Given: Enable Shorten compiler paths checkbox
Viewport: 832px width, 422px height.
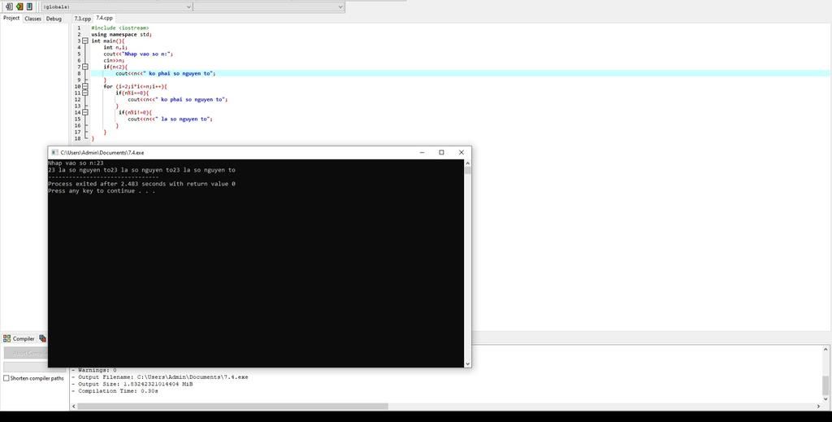Looking at the screenshot, I should pyautogui.click(x=7, y=378).
